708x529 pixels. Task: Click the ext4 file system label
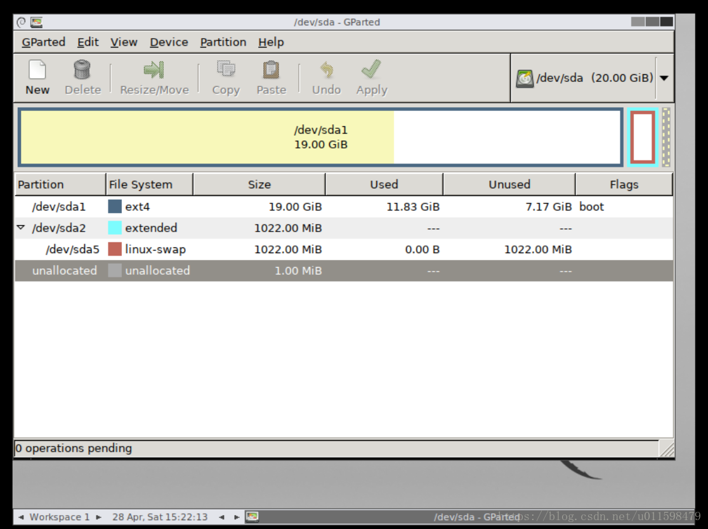137,206
